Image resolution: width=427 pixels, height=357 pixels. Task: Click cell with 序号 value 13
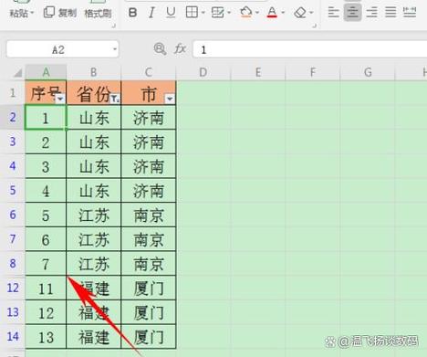46,337
